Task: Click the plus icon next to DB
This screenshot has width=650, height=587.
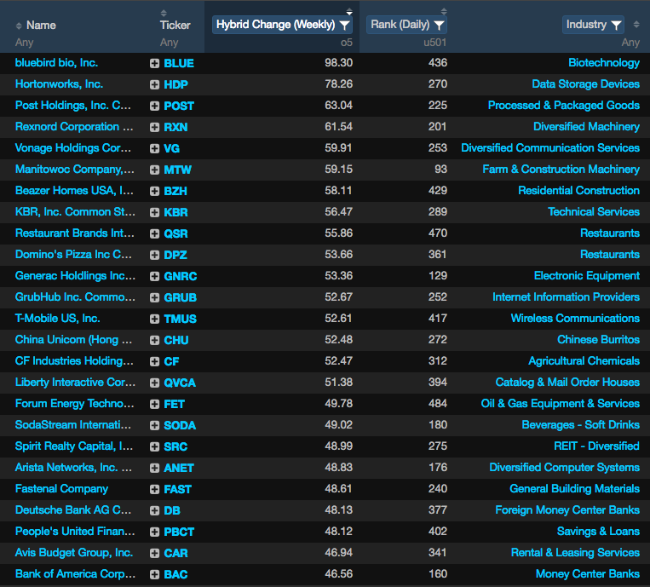Action: click(154, 510)
